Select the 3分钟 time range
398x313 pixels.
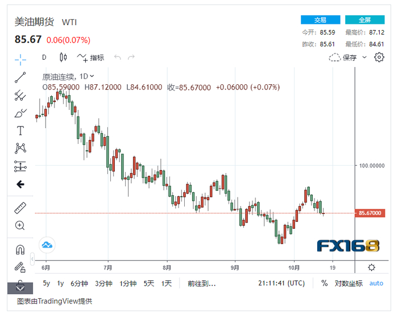click(x=103, y=283)
